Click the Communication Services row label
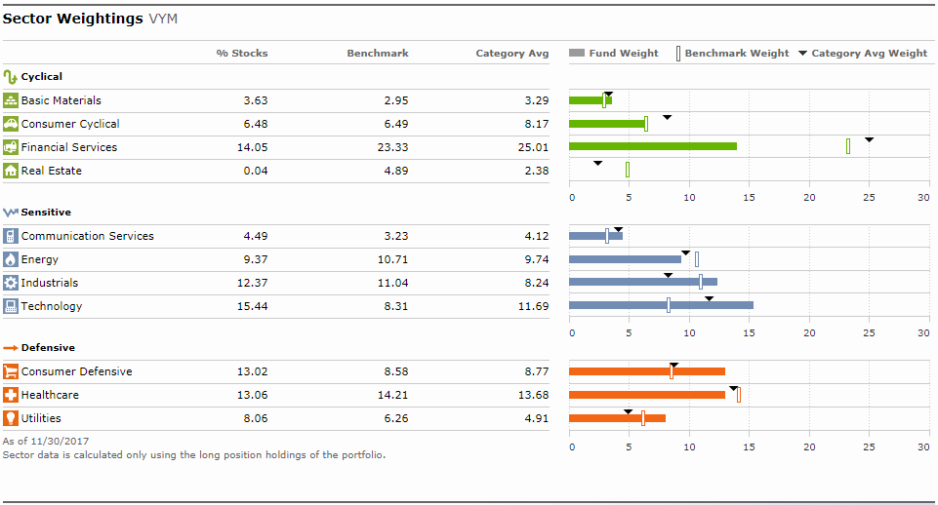The height and width of the screenshot is (505, 938). pyautogui.click(x=87, y=236)
